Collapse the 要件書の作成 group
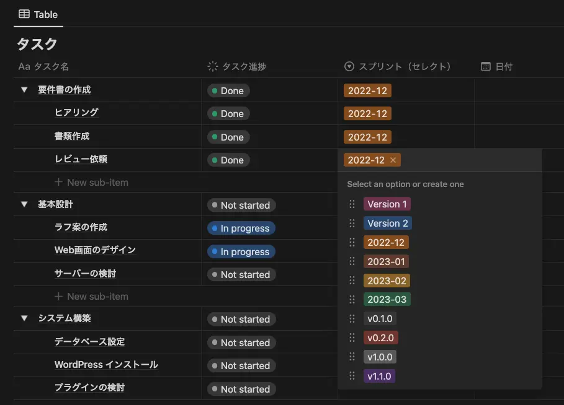This screenshot has width=564, height=405. [x=23, y=90]
